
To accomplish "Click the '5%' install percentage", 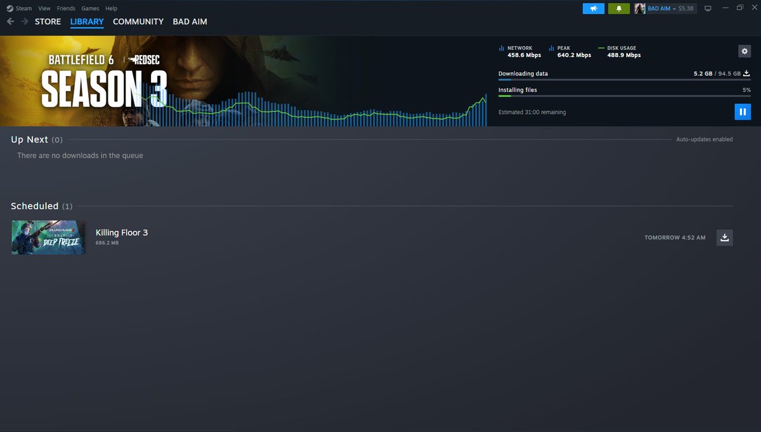I will (746, 90).
